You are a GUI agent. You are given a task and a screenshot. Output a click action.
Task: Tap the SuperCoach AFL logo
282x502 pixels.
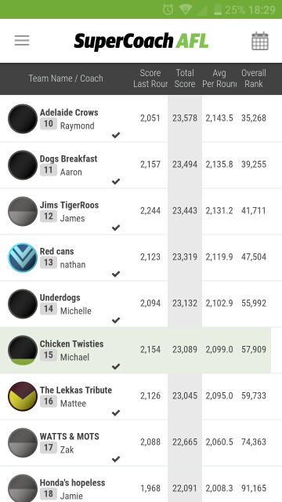(x=141, y=42)
